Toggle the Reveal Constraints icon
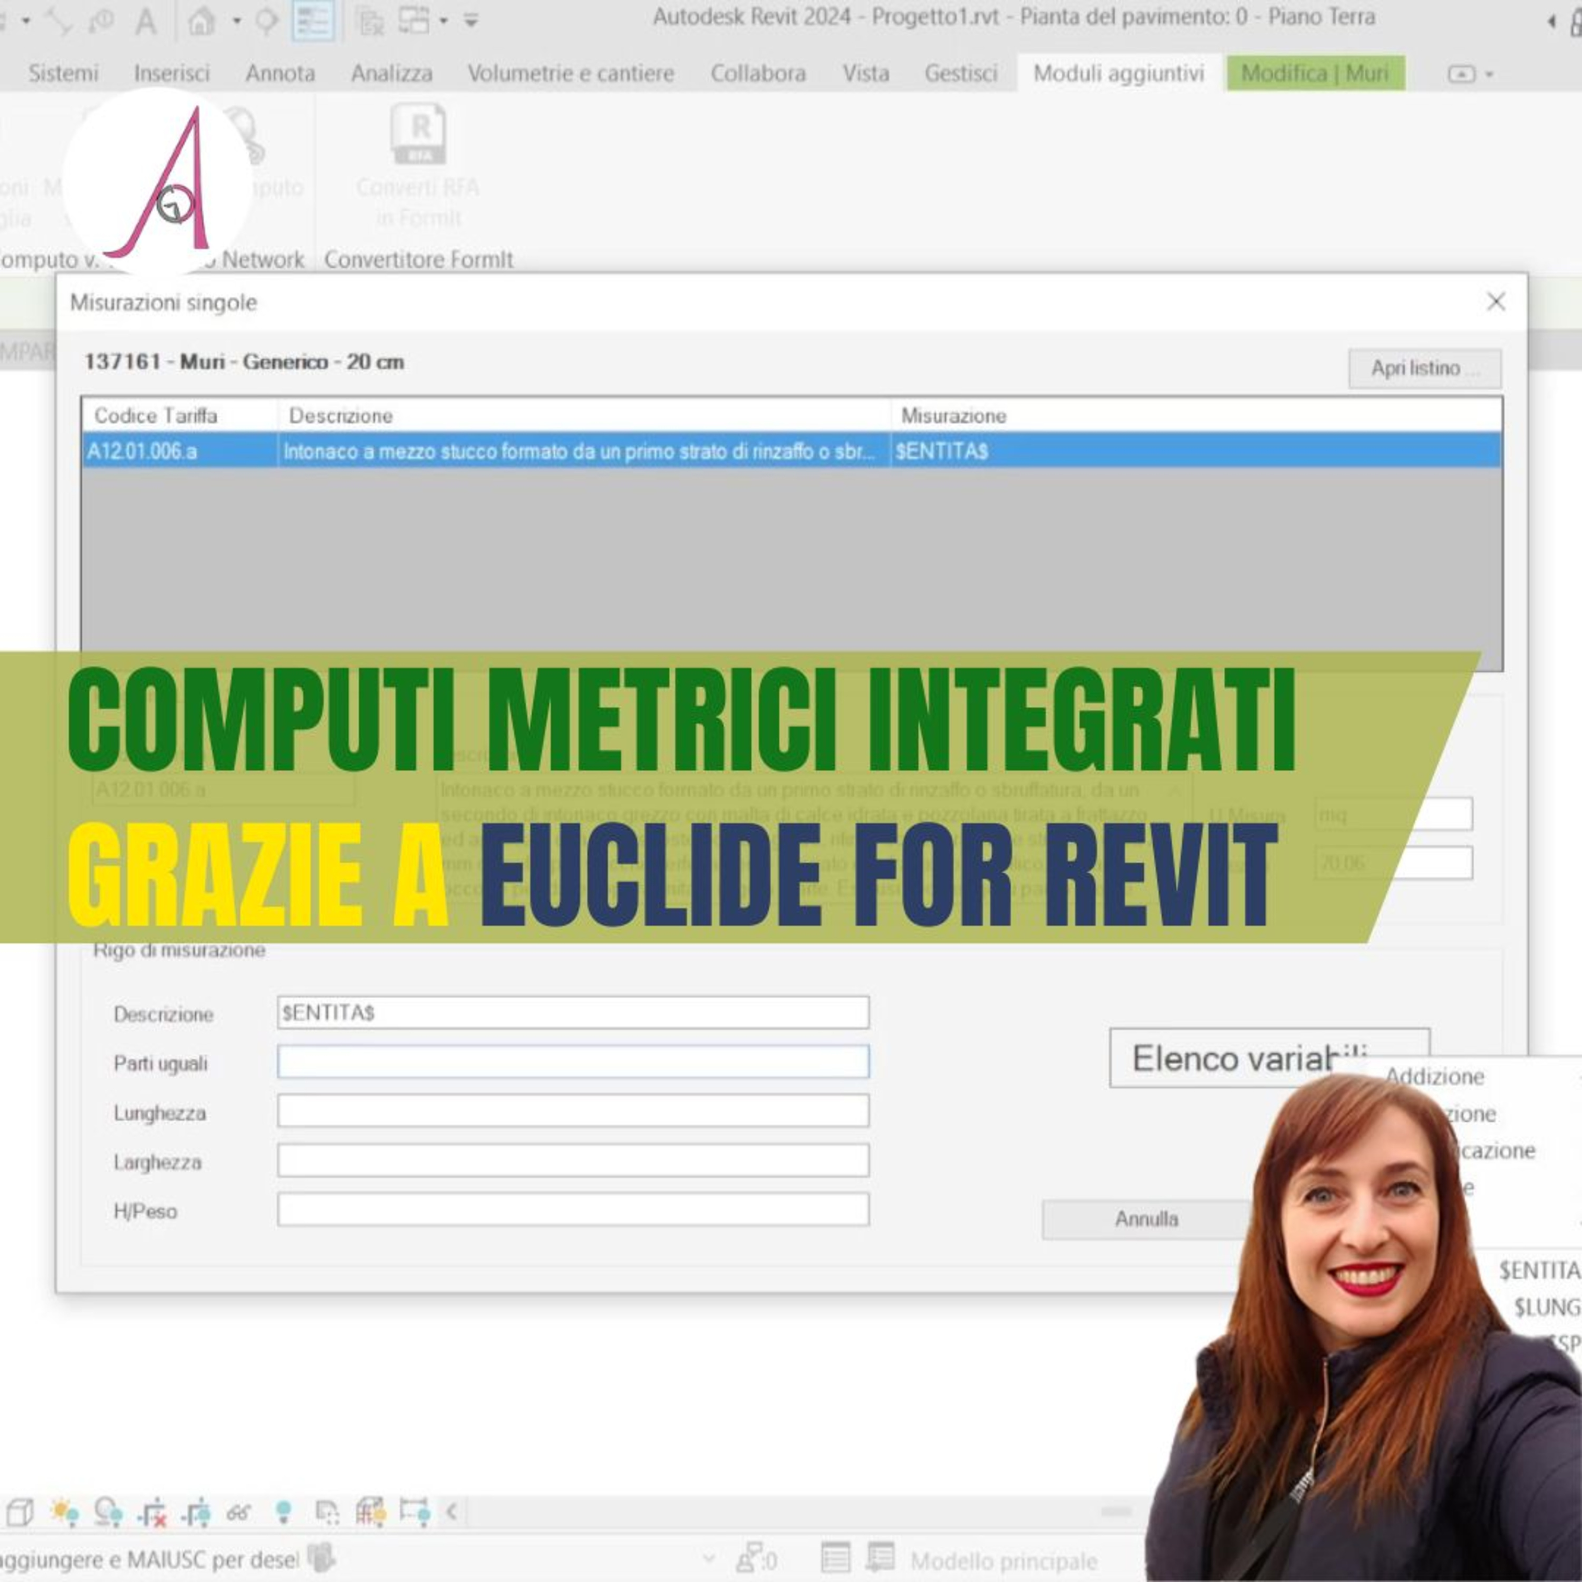The image size is (1582, 1582). pyautogui.click(x=414, y=1511)
